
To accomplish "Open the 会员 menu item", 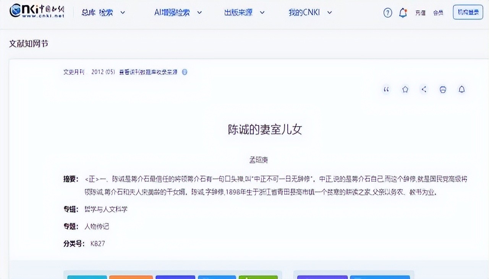I will pos(438,13).
